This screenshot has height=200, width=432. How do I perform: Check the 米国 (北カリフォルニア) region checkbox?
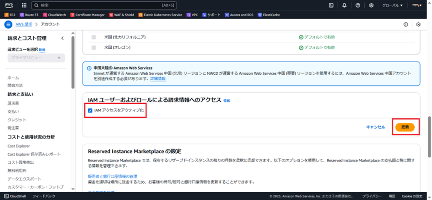tap(94, 37)
